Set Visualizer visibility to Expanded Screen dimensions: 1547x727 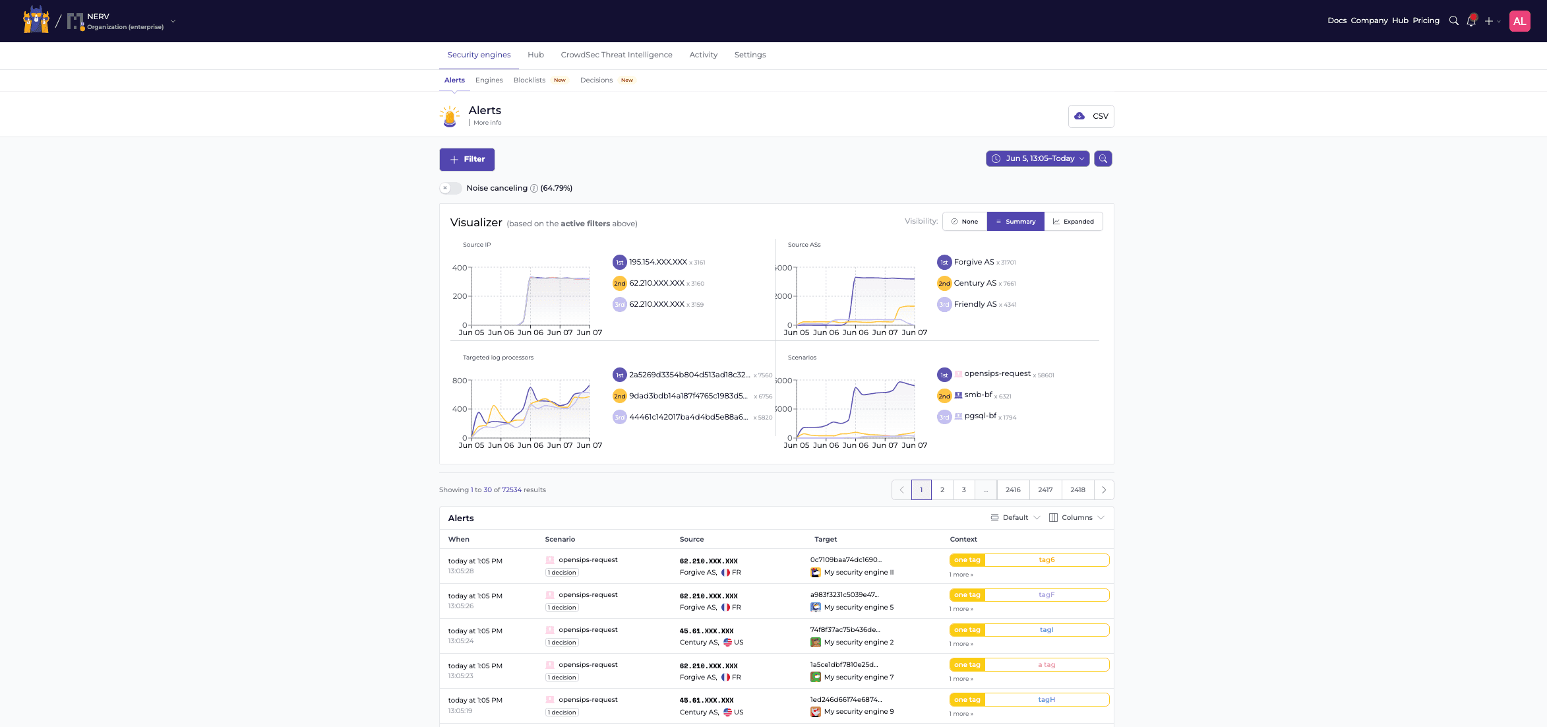pyautogui.click(x=1074, y=222)
